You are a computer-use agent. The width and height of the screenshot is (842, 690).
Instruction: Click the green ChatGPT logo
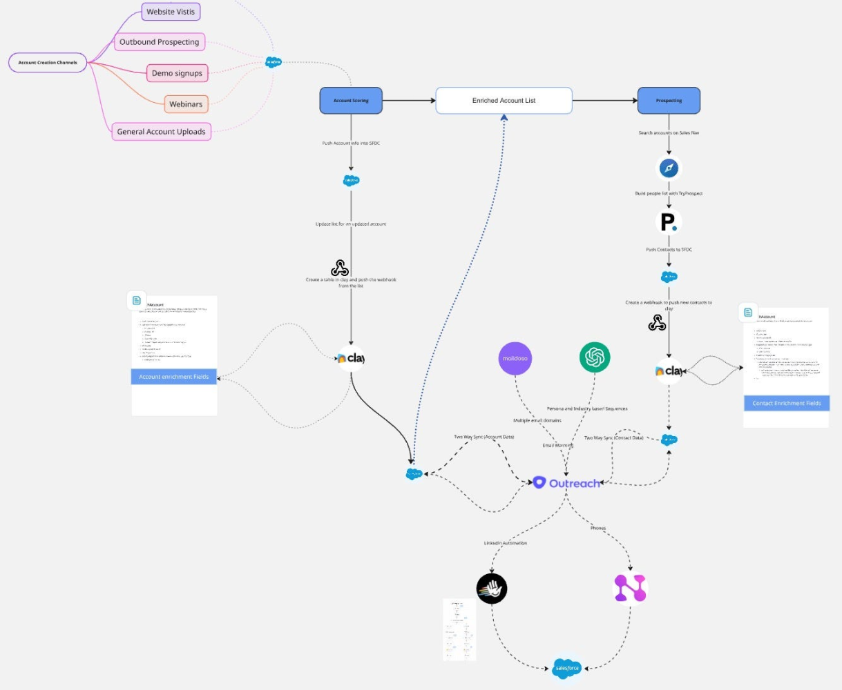click(595, 357)
